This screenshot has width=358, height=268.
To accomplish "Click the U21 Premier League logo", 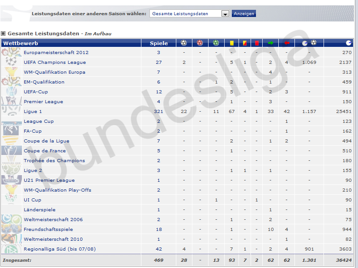I will pyautogui.click(x=12, y=180).
